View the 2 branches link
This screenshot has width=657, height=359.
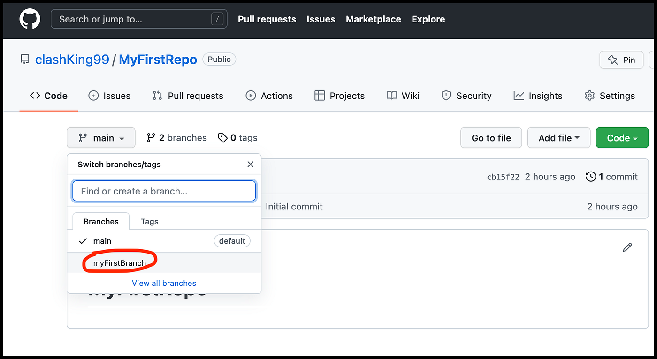pos(176,138)
